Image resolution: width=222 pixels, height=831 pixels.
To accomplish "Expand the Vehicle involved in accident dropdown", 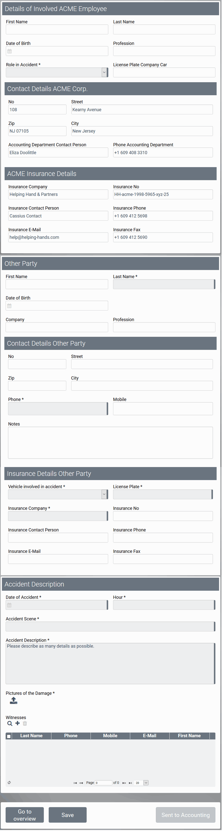I will (104, 494).
